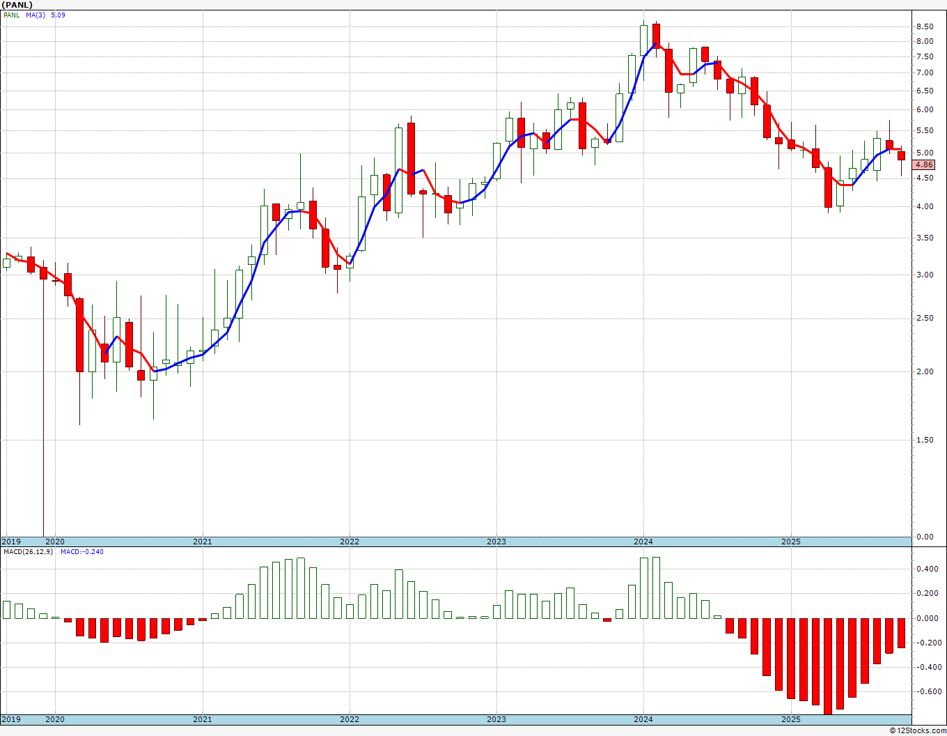Click 2024 on the price chart time axis
Viewport: 947px width, 736px height.
coord(643,542)
